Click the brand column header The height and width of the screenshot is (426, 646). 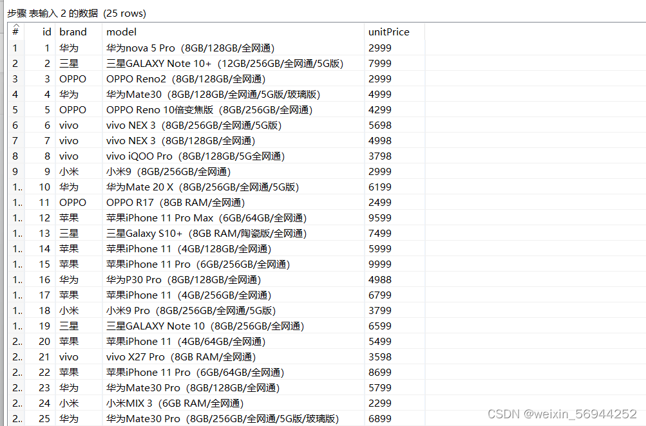pyautogui.click(x=73, y=32)
